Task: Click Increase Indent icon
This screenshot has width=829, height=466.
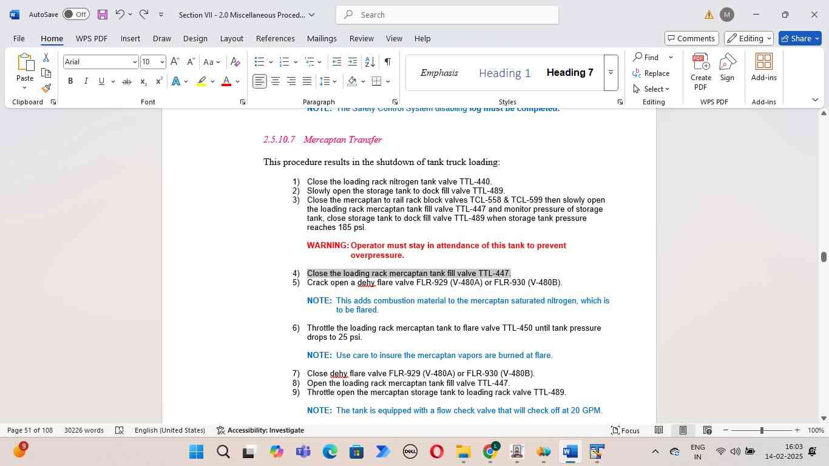Action: coord(353,62)
